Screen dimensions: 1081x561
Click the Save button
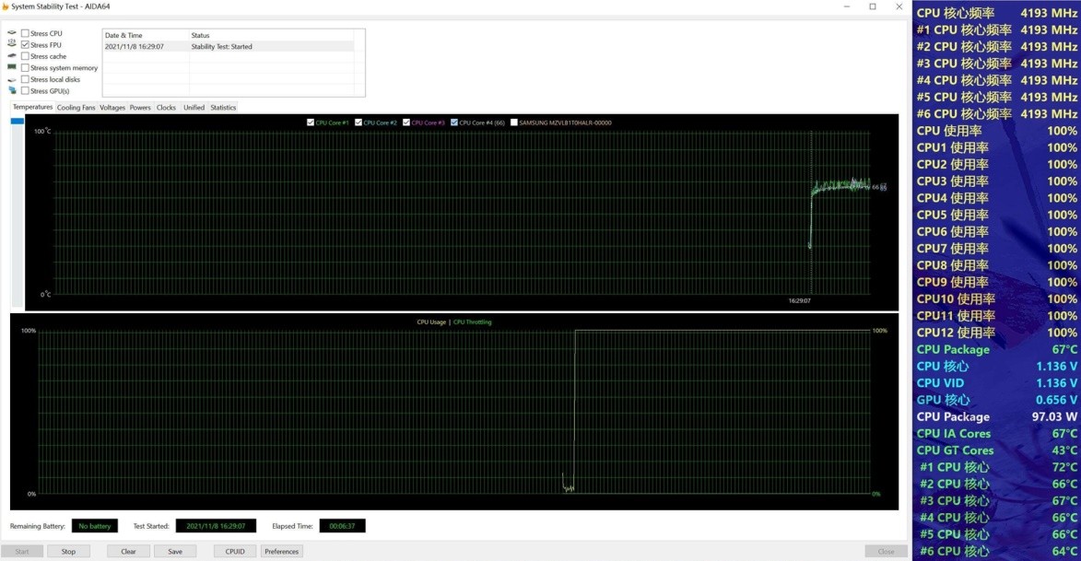coord(175,552)
